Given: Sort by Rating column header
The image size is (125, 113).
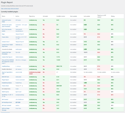Looking at the screenshot, I should [x=113, y=16].
